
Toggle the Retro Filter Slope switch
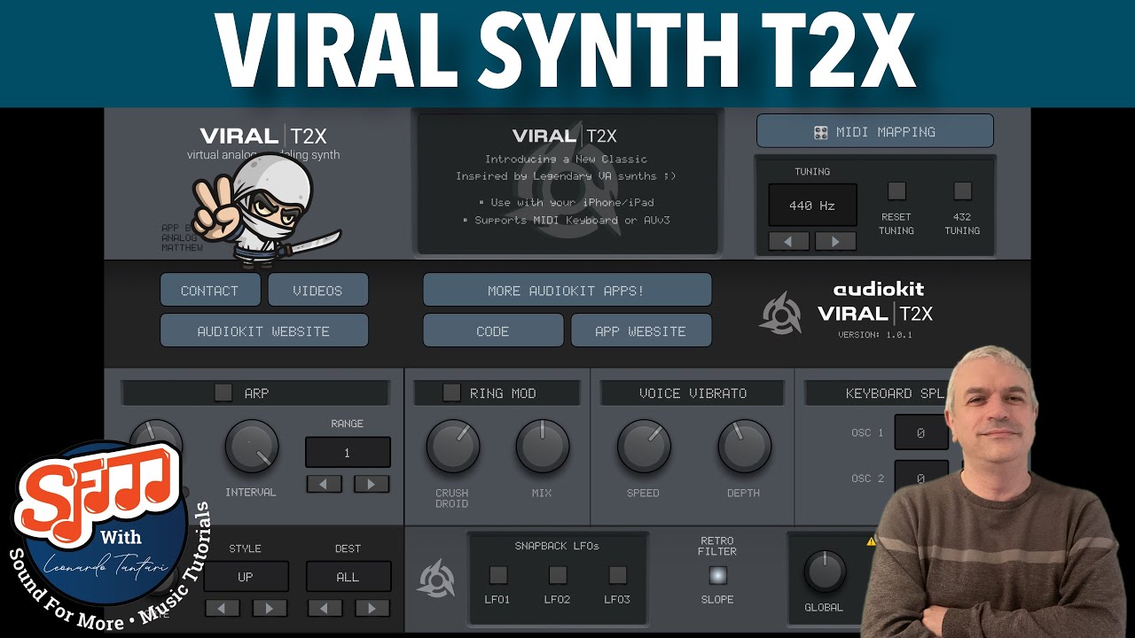point(717,575)
